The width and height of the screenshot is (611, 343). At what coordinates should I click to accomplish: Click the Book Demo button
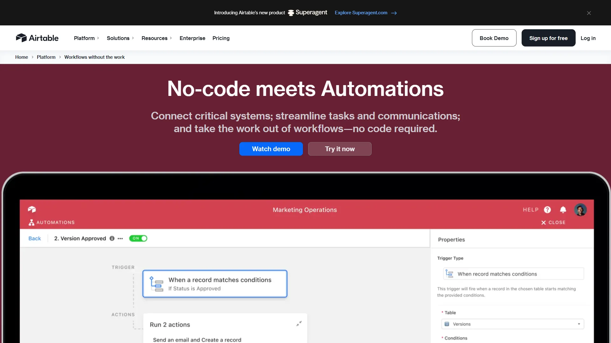[x=494, y=38]
